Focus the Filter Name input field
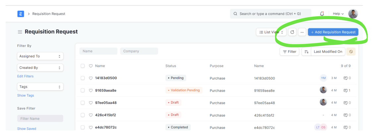This screenshot has width=372, height=137. pyautogui.click(x=40, y=118)
